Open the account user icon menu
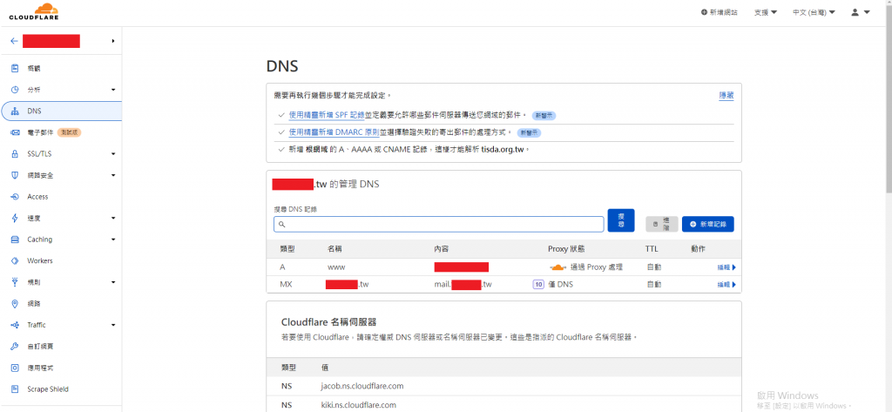This screenshot has height=412, width=892. coord(860,12)
